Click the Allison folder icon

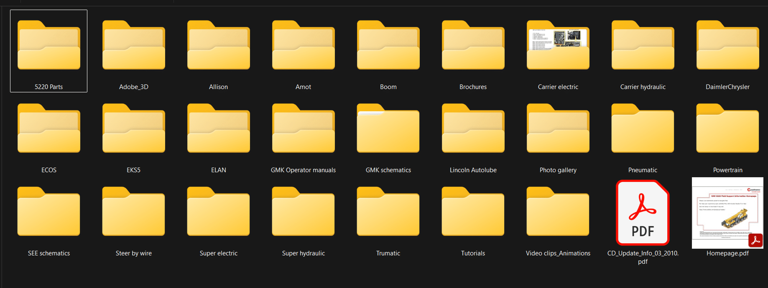(219, 45)
